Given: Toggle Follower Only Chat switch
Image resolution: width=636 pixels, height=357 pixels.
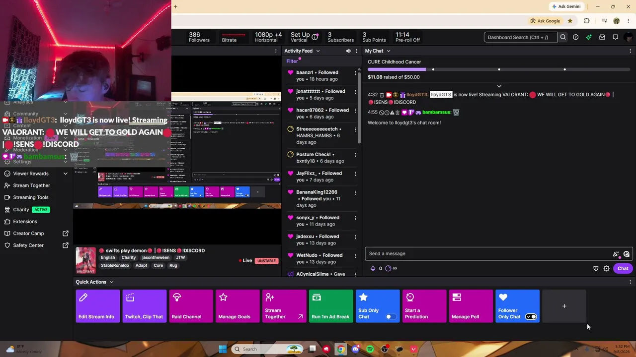Looking at the screenshot, I should [531, 317].
